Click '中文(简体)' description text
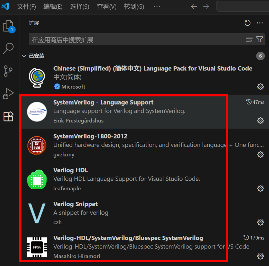Viewport: 269px width, 266px height. pyautogui.click(x=67, y=77)
